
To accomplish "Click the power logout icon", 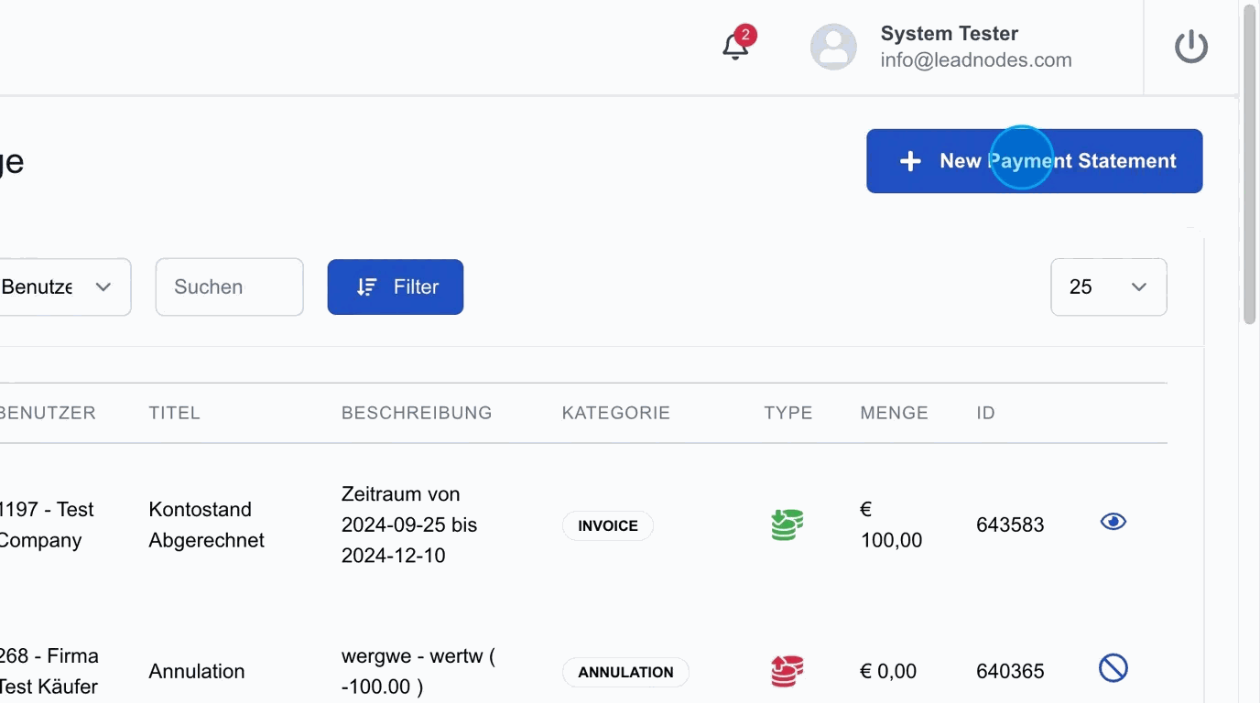I will [x=1191, y=47].
